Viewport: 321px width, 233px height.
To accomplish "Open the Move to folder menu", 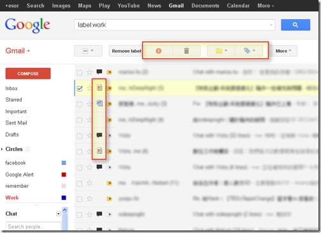I will tap(221, 51).
